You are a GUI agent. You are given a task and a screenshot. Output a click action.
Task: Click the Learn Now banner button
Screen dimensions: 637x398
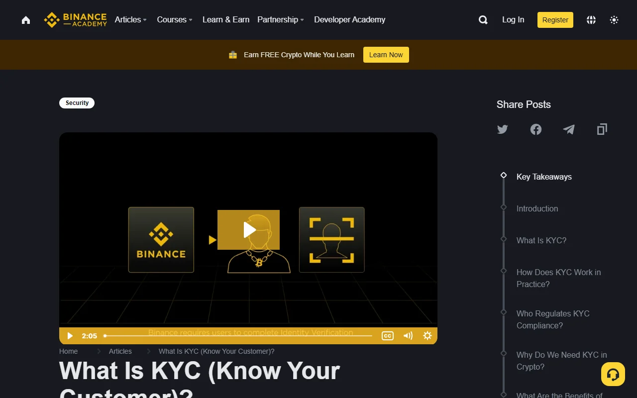(x=386, y=55)
